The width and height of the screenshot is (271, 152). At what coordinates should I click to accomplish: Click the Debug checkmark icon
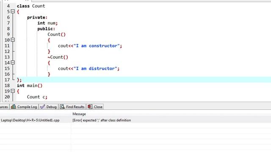click(42, 107)
